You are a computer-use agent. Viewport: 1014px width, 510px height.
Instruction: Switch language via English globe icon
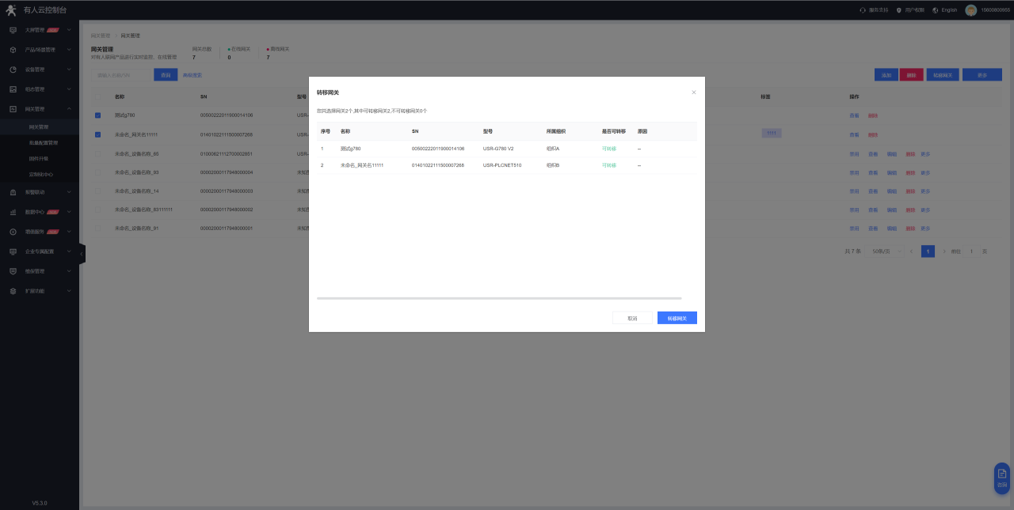tap(936, 10)
